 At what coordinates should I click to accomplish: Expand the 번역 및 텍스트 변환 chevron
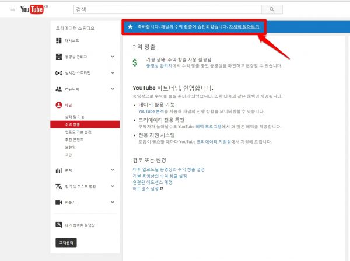113,186
